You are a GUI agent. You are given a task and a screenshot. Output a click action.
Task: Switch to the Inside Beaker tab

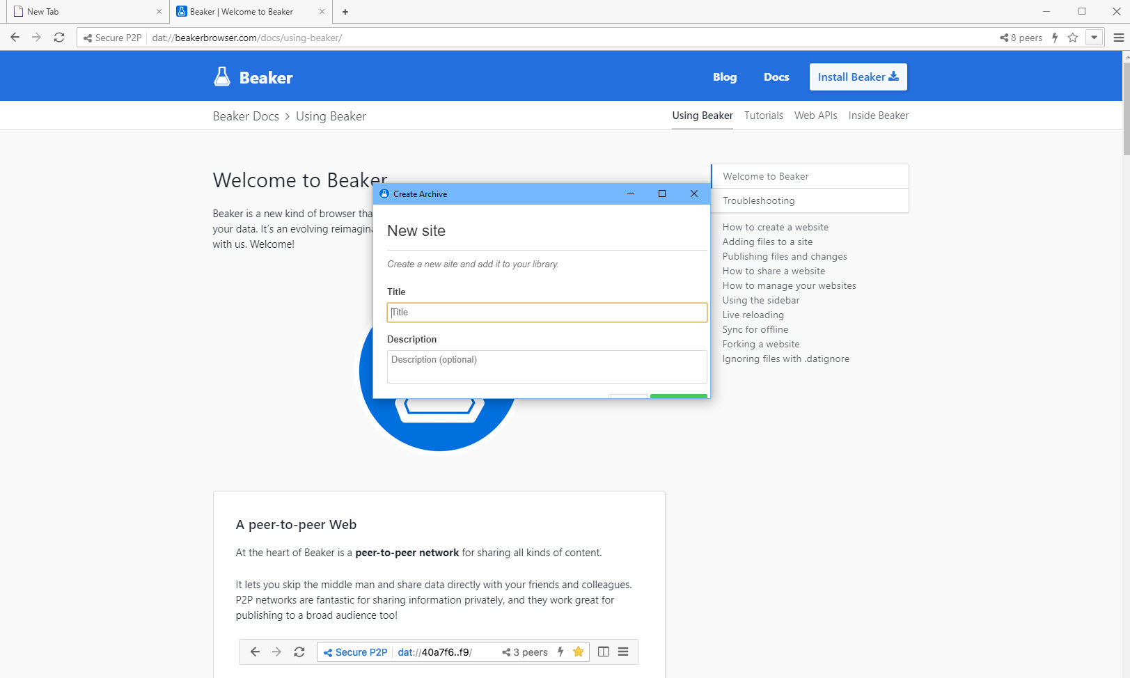coord(879,116)
